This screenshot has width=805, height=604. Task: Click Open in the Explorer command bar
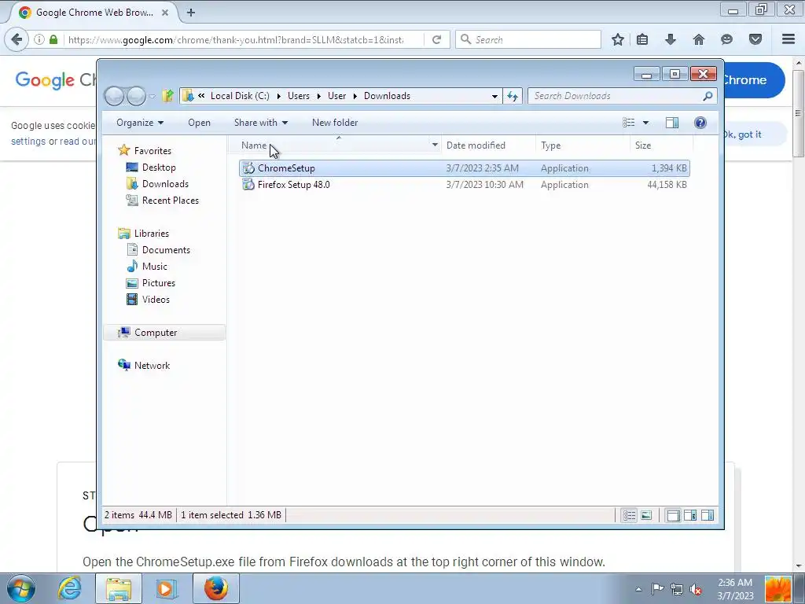(199, 122)
